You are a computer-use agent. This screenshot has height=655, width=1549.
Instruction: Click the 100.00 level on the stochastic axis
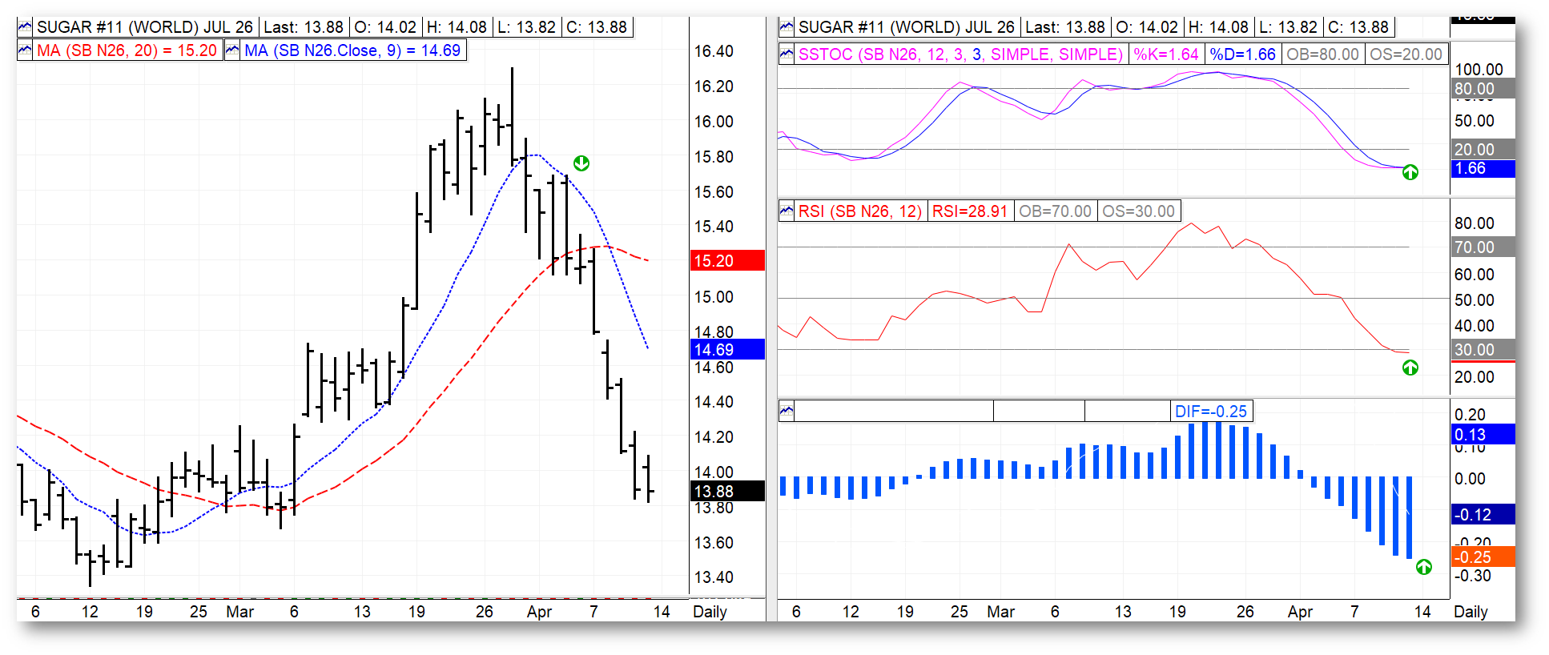(x=1479, y=70)
